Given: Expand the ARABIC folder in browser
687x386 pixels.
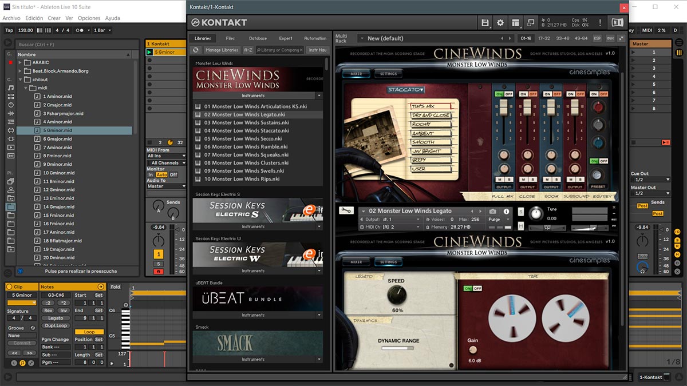Looking at the screenshot, I should point(21,62).
